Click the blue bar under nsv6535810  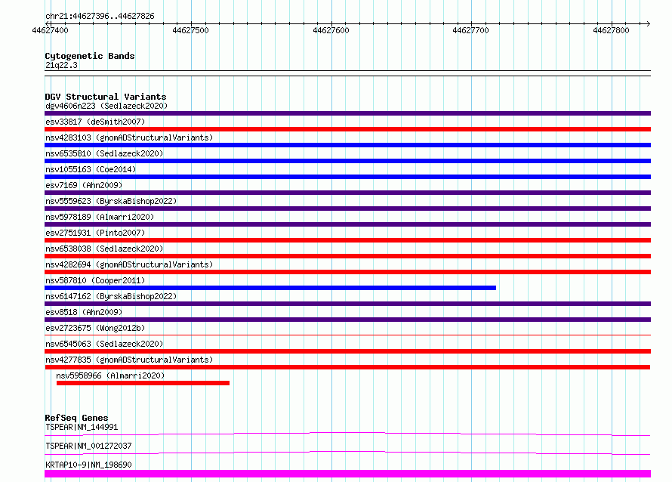pyautogui.click(x=347, y=161)
